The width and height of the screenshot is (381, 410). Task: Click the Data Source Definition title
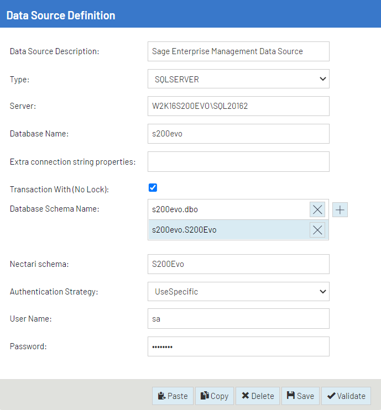[x=61, y=15]
